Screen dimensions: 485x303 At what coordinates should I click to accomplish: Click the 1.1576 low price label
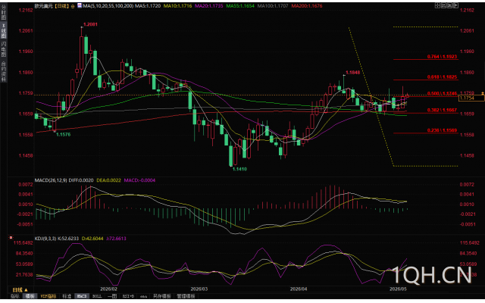click(x=63, y=135)
